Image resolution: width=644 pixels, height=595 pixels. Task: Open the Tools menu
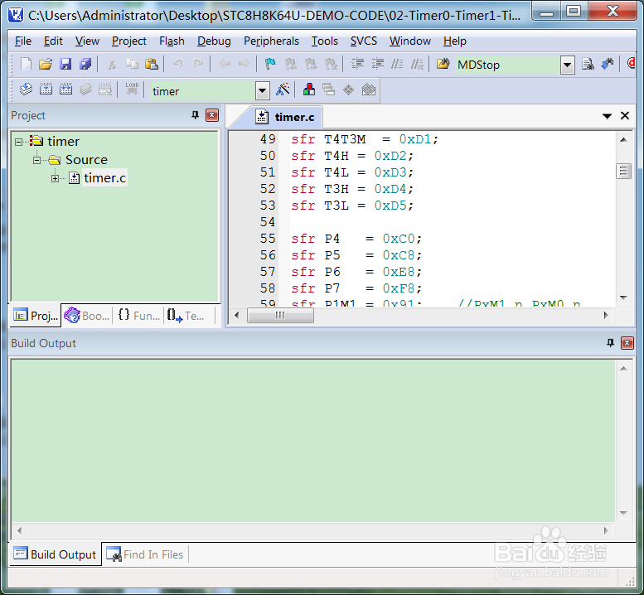click(324, 41)
